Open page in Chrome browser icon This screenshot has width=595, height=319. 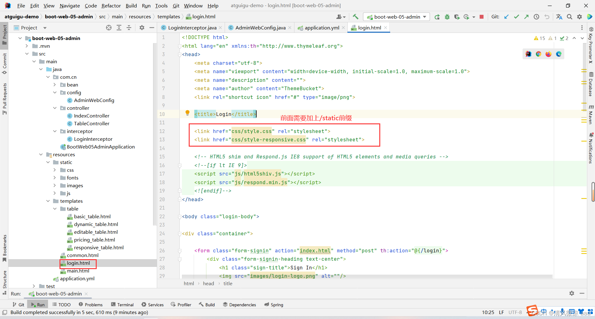(539, 54)
